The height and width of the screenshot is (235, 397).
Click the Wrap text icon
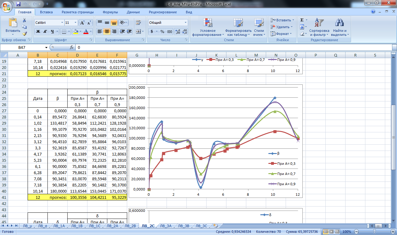click(138, 23)
